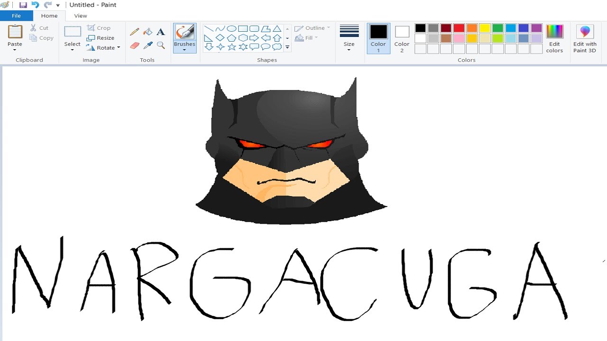Choose the Triangle shape
Image resolution: width=607 pixels, height=341 pixels.
[277, 29]
